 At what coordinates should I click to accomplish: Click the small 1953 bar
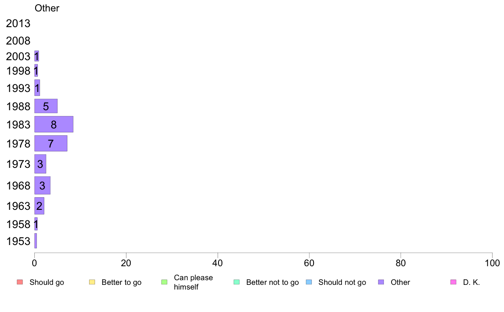36,241
